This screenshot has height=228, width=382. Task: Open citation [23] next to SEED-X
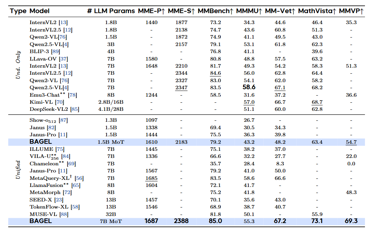click(x=59, y=200)
